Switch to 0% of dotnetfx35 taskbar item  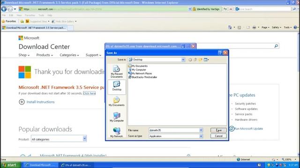[x=76, y=165]
